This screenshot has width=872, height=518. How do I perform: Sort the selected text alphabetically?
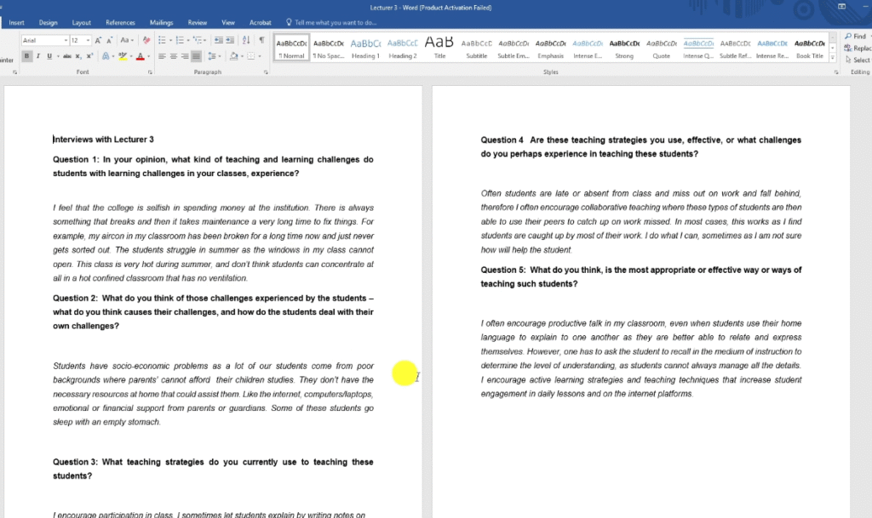coord(246,40)
